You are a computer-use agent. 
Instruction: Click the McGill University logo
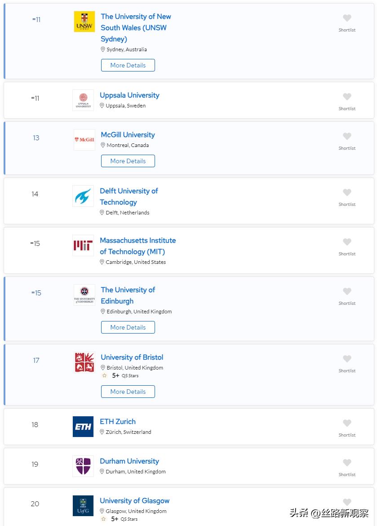pyautogui.click(x=84, y=140)
